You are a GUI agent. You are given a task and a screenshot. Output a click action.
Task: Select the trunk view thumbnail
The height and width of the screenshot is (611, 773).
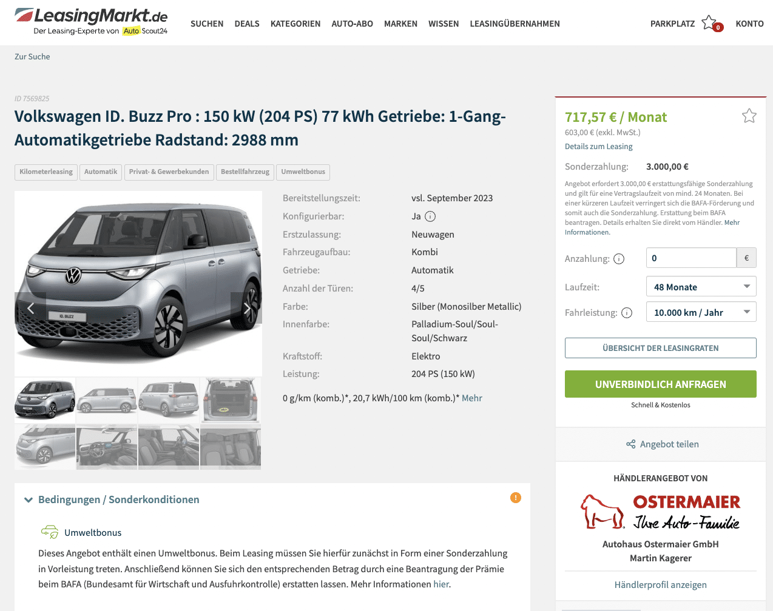coord(231,400)
